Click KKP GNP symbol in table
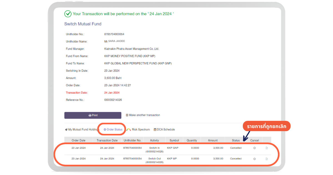Image resolution: width=333 pixels, height=175 pixels. (x=173, y=148)
